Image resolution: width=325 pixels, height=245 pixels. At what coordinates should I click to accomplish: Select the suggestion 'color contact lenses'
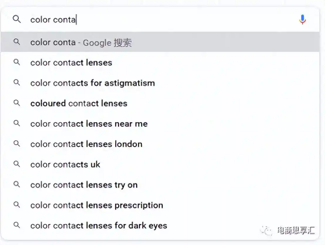click(x=71, y=62)
